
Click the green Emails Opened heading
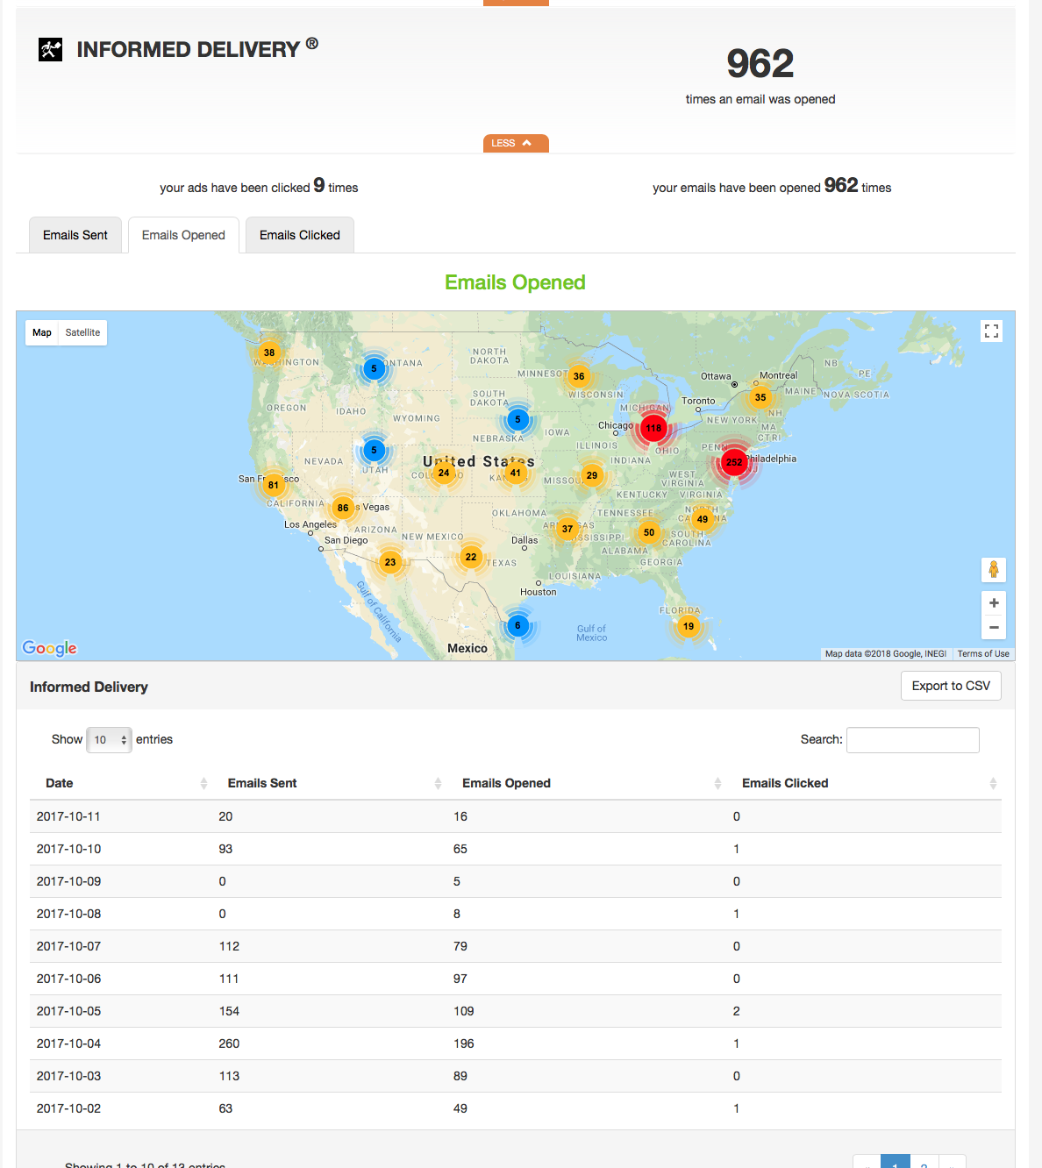[515, 282]
